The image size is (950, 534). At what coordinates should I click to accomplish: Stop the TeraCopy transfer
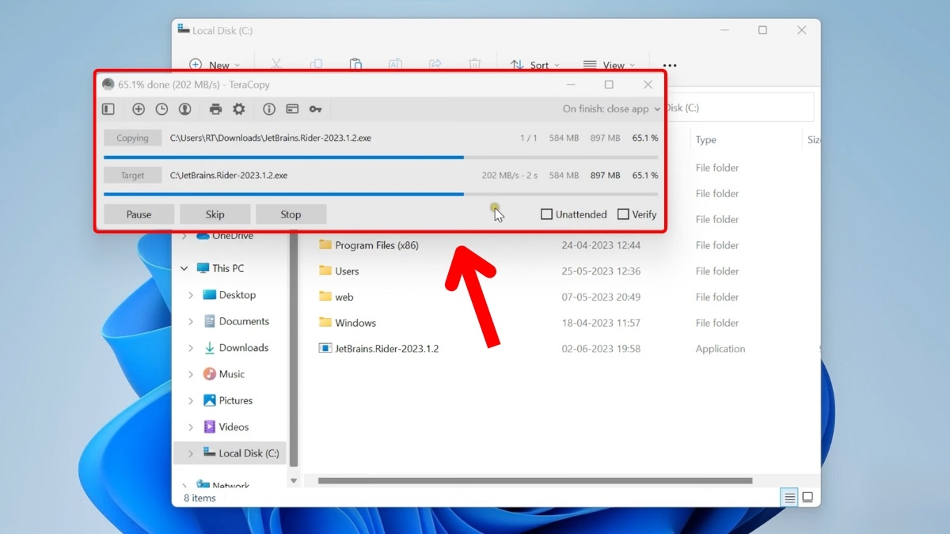291,214
